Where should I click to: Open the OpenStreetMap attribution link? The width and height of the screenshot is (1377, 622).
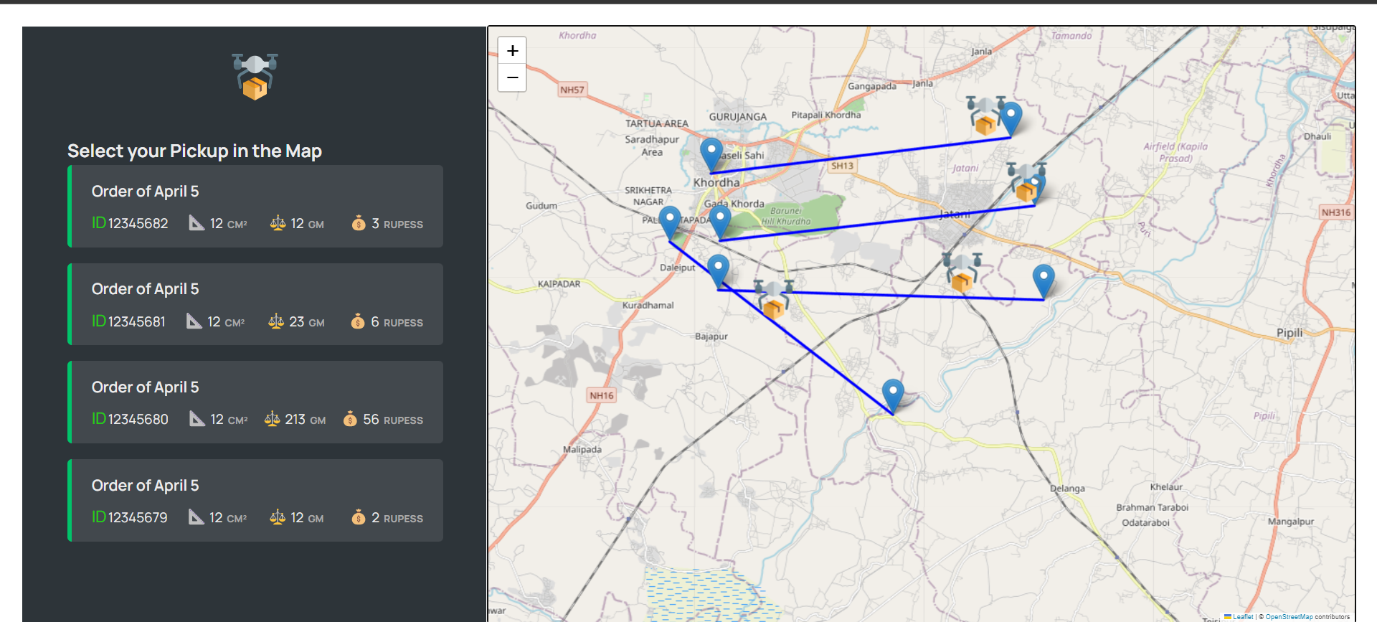point(1289,617)
